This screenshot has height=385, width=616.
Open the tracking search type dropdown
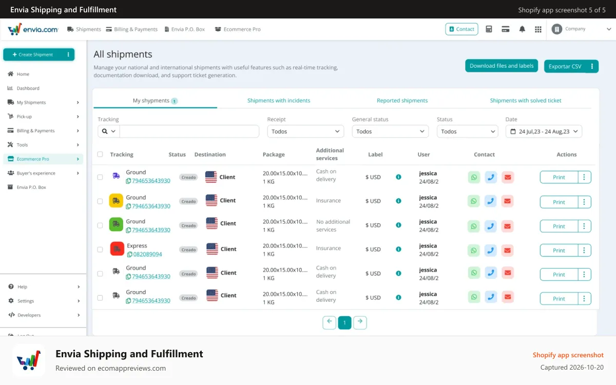point(109,131)
